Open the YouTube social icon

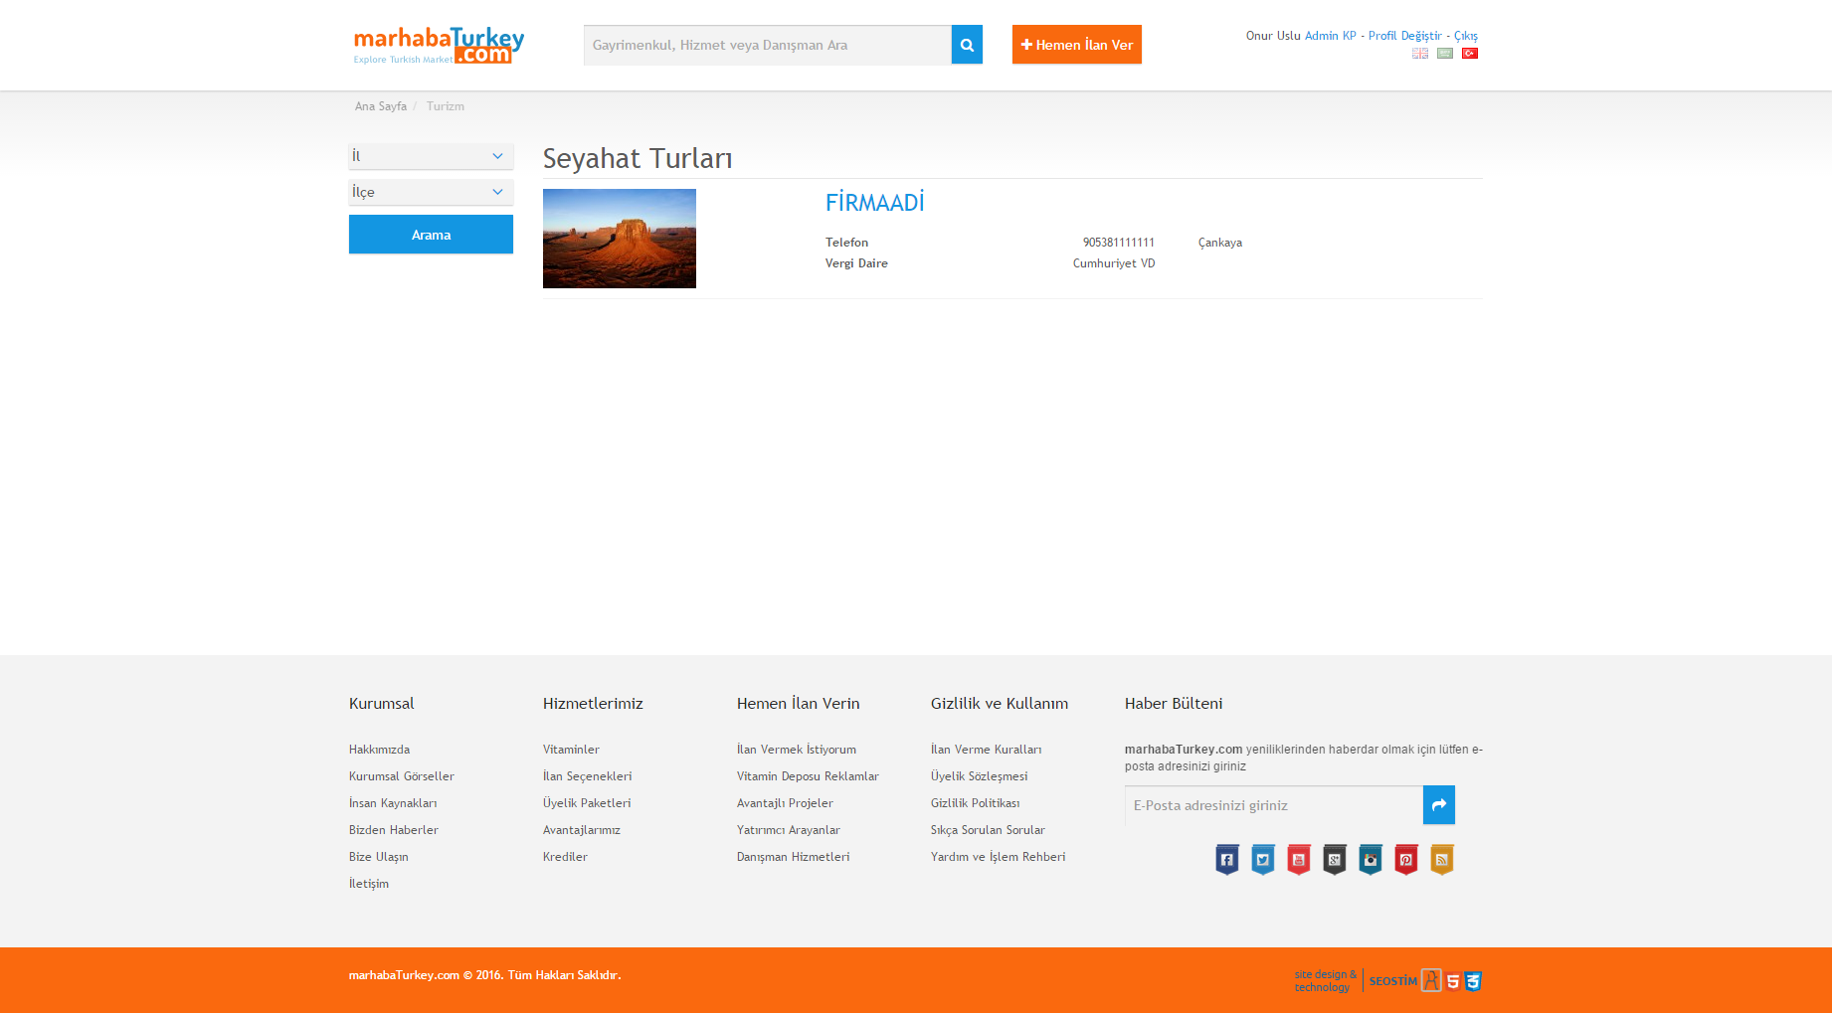pos(1298,859)
